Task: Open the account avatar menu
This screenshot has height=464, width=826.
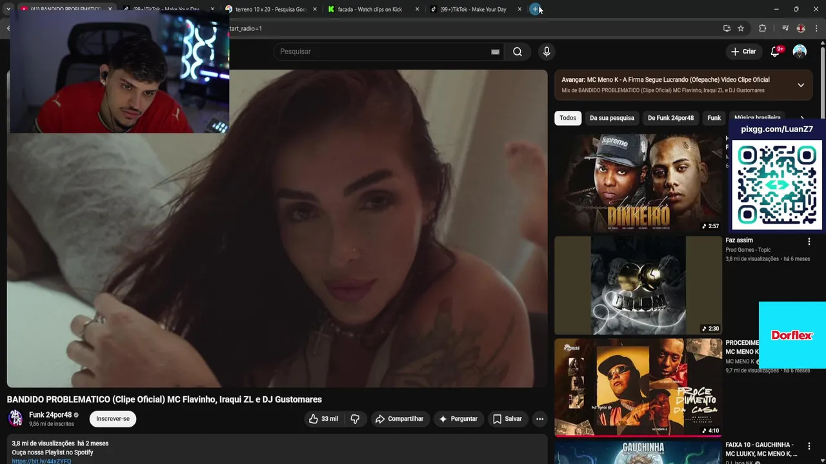Action: 800,52
